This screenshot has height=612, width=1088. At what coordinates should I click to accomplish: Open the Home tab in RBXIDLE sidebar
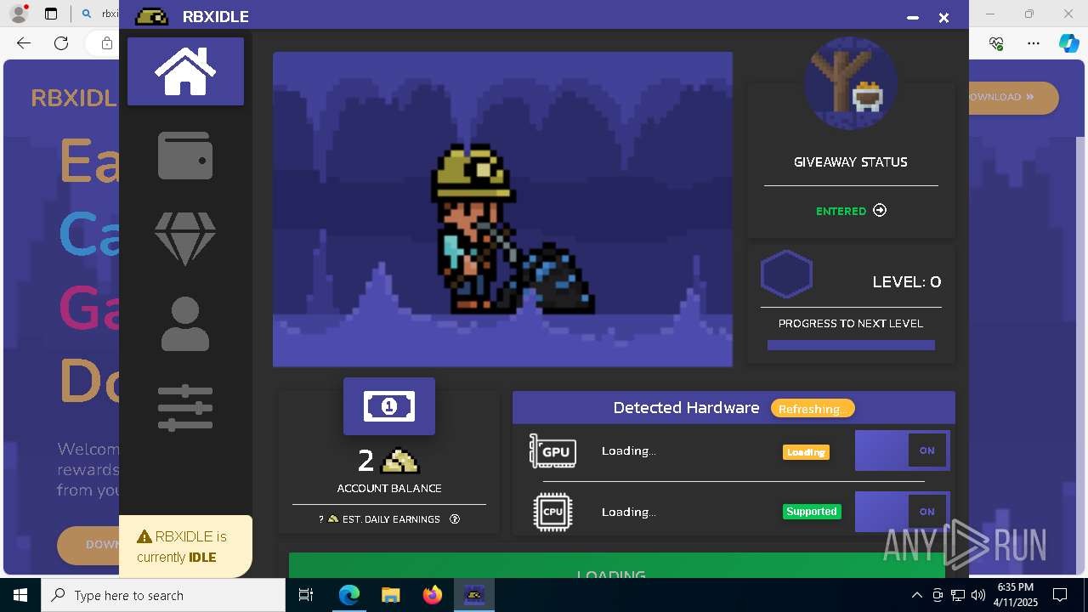point(185,71)
